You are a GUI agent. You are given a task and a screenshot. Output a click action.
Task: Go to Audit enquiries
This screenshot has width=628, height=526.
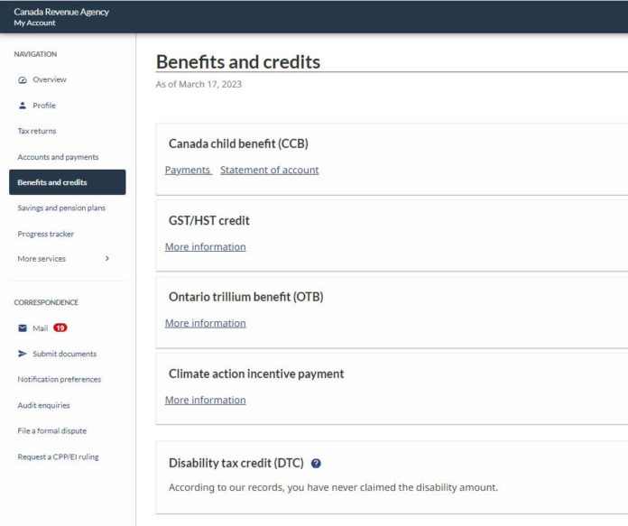[43, 405]
